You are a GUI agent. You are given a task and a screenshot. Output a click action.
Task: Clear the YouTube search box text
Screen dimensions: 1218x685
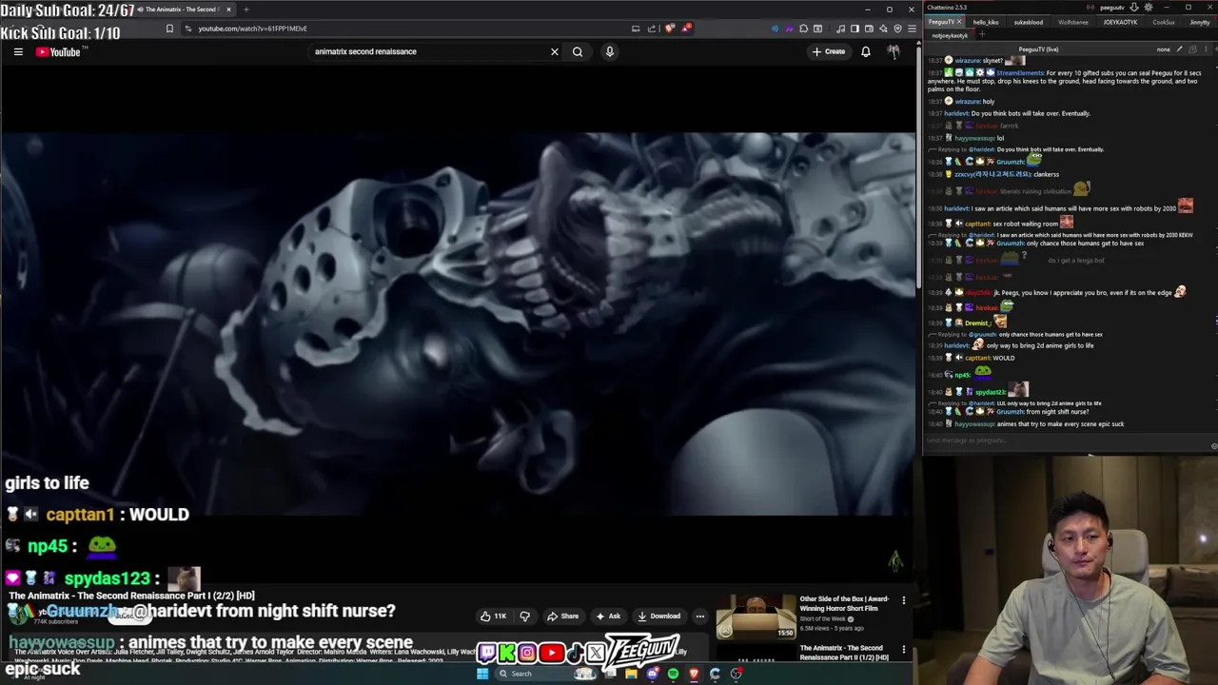click(x=555, y=51)
